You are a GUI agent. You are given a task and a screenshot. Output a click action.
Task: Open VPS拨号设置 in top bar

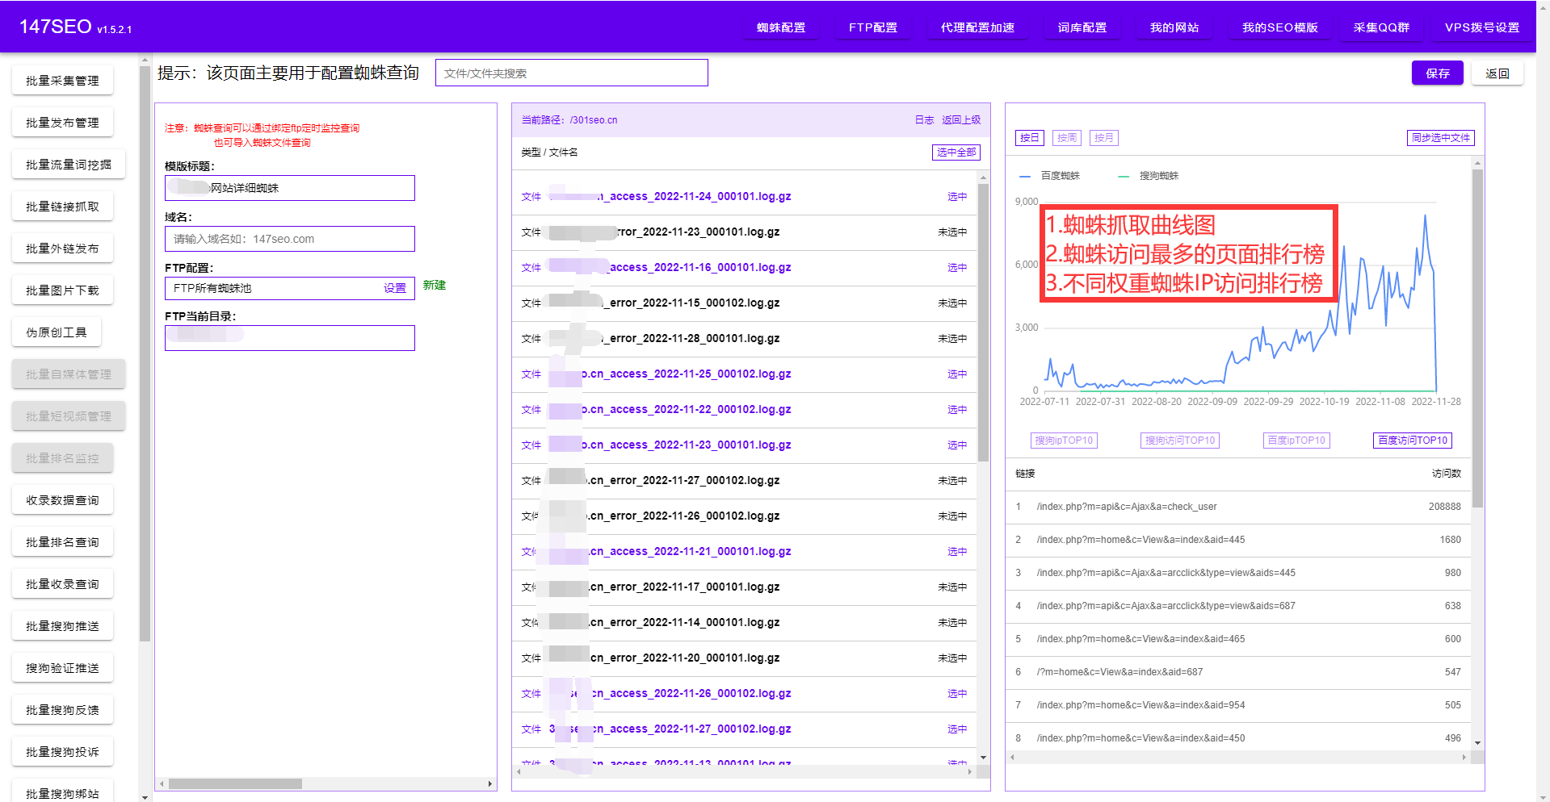1481,27
